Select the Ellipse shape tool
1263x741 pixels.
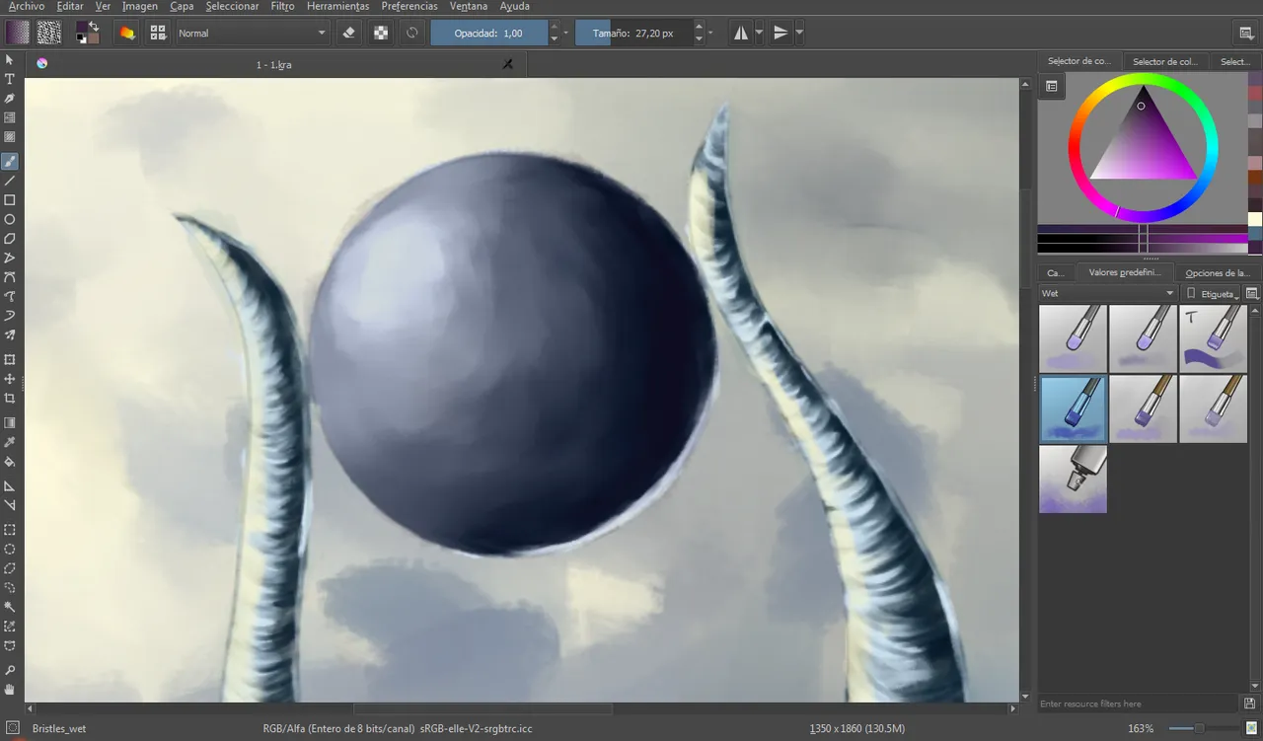pyautogui.click(x=10, y=219)
